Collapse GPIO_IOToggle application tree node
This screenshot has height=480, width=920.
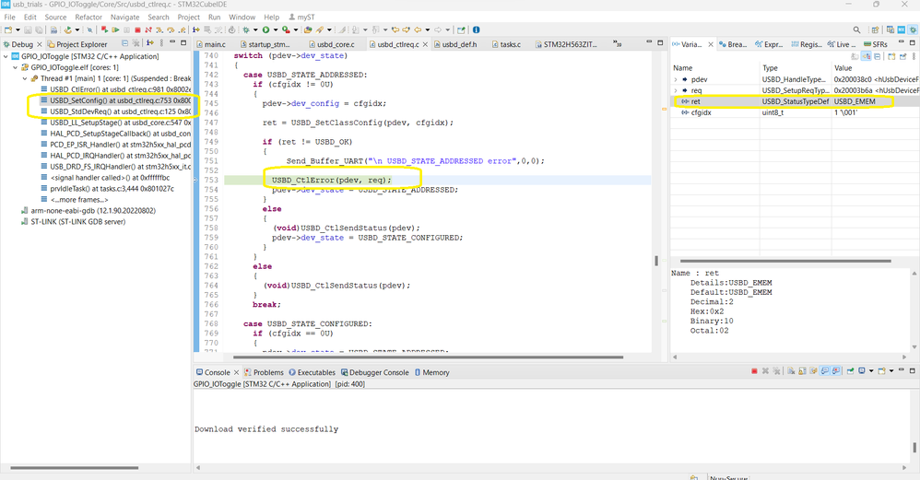tap(6, 56)
